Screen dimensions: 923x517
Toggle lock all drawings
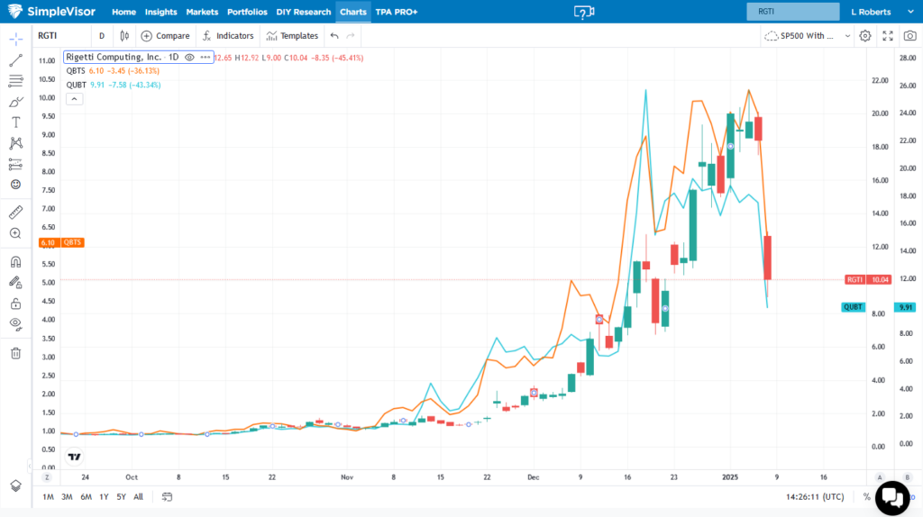pyautogui.click(x=16, y=304)
